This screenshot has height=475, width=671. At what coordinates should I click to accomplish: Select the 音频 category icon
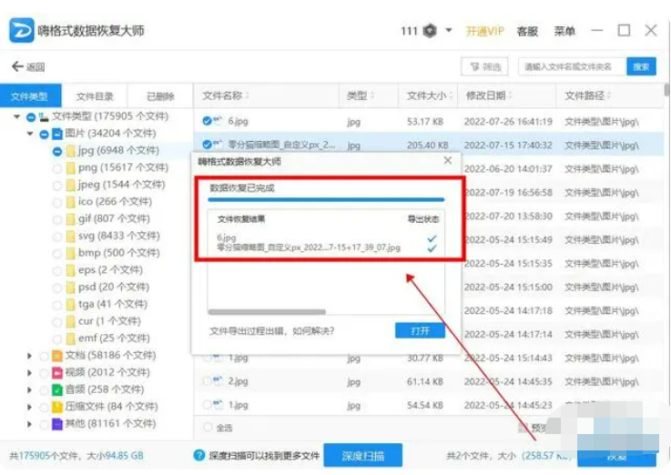coord(57,389)
